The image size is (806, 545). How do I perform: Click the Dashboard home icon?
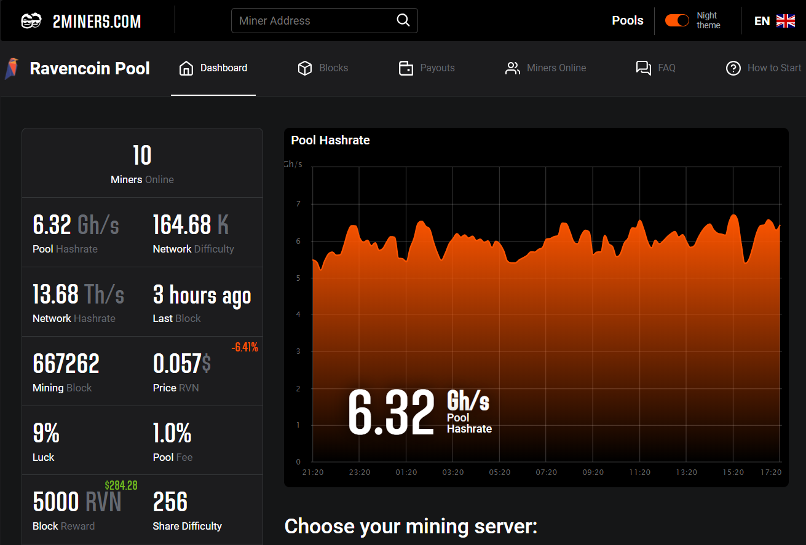186,68
